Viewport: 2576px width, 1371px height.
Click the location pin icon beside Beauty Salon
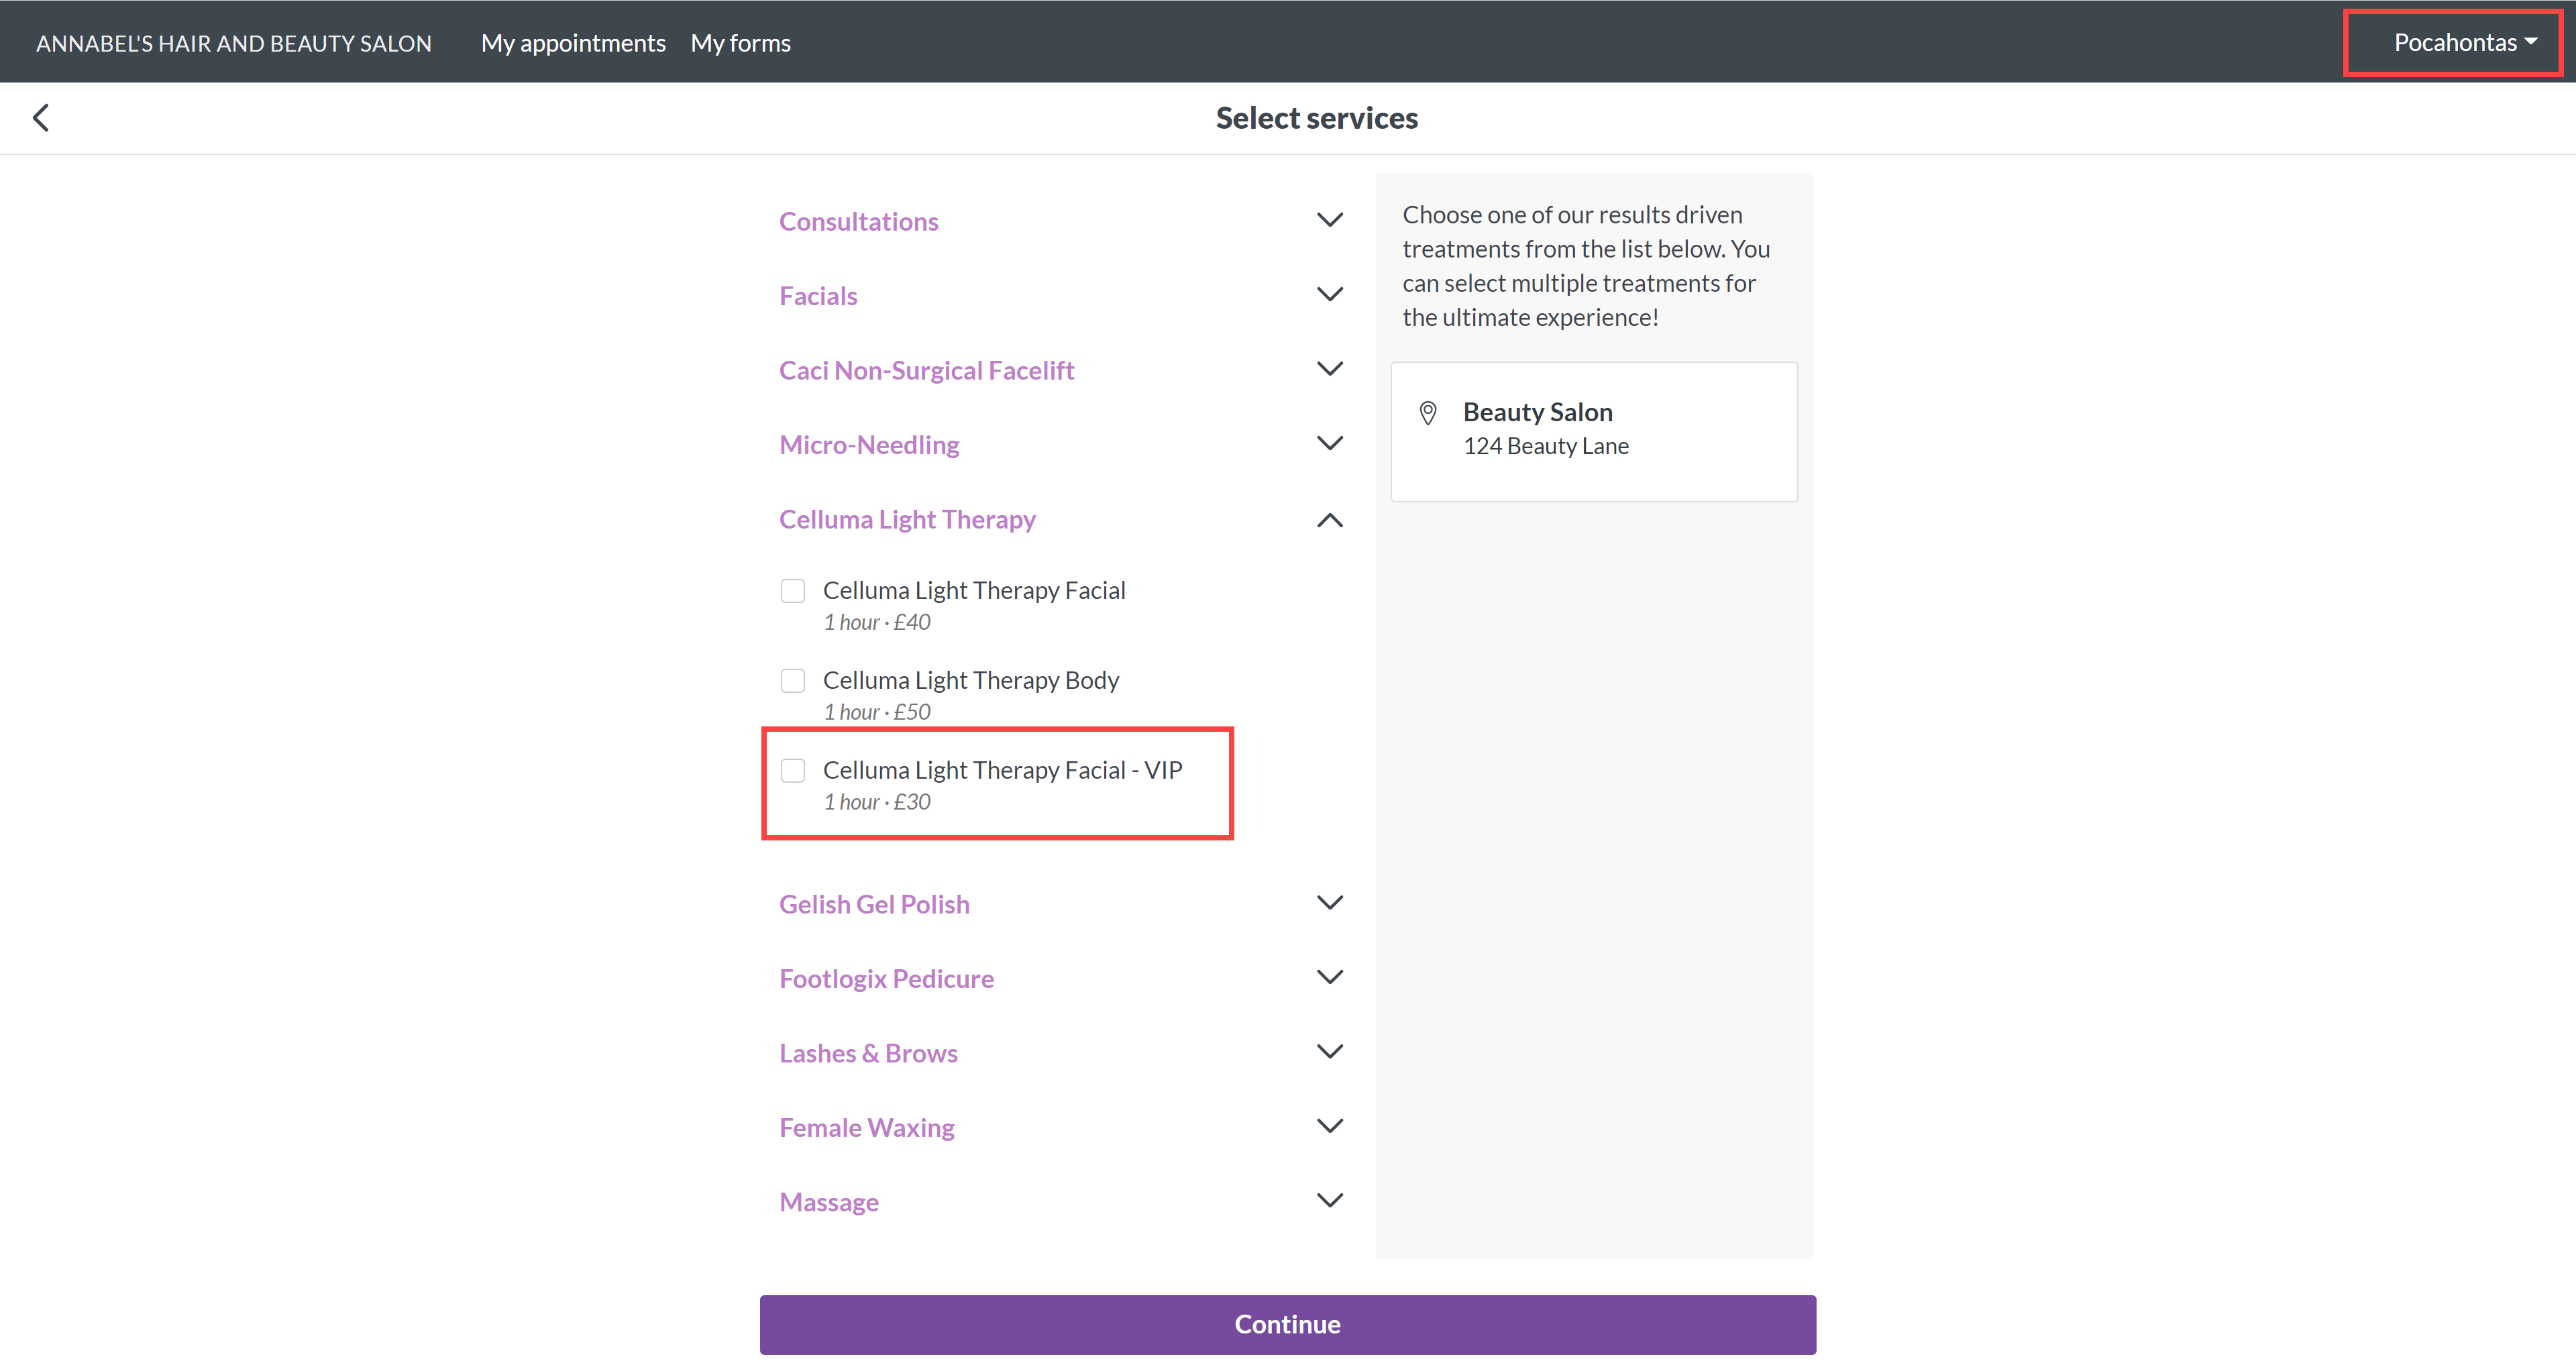(x=1428, y=413)
